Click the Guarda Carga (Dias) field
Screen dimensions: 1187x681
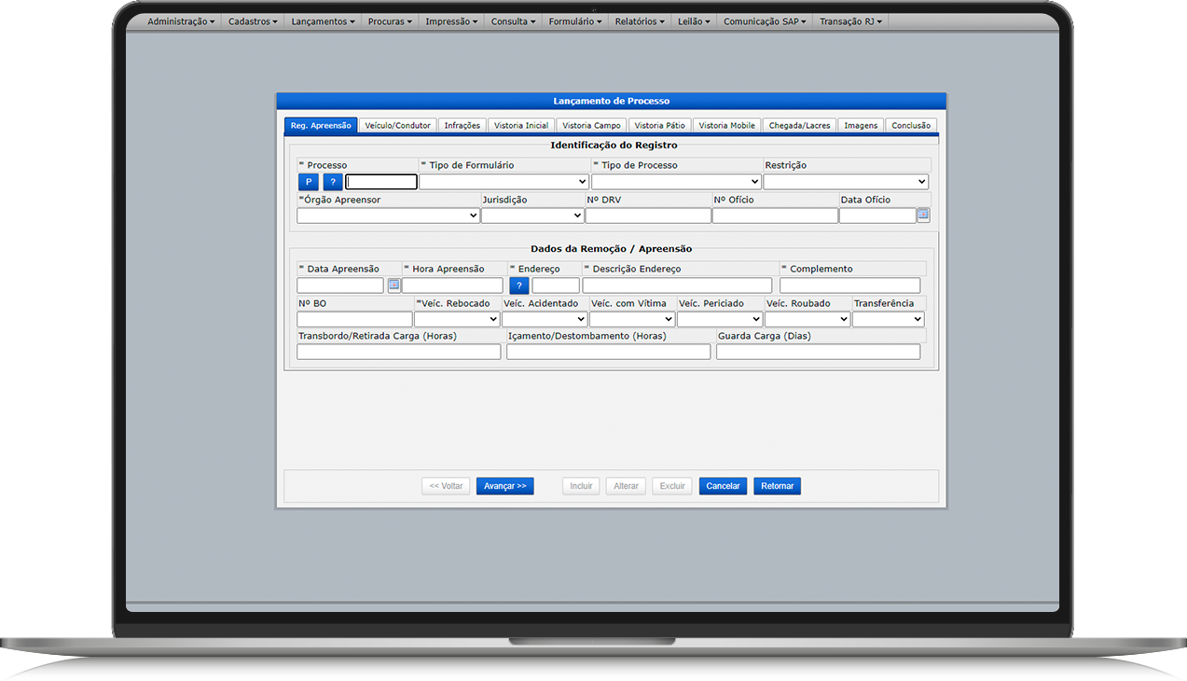pyautogui.click(x=818, y=352)
